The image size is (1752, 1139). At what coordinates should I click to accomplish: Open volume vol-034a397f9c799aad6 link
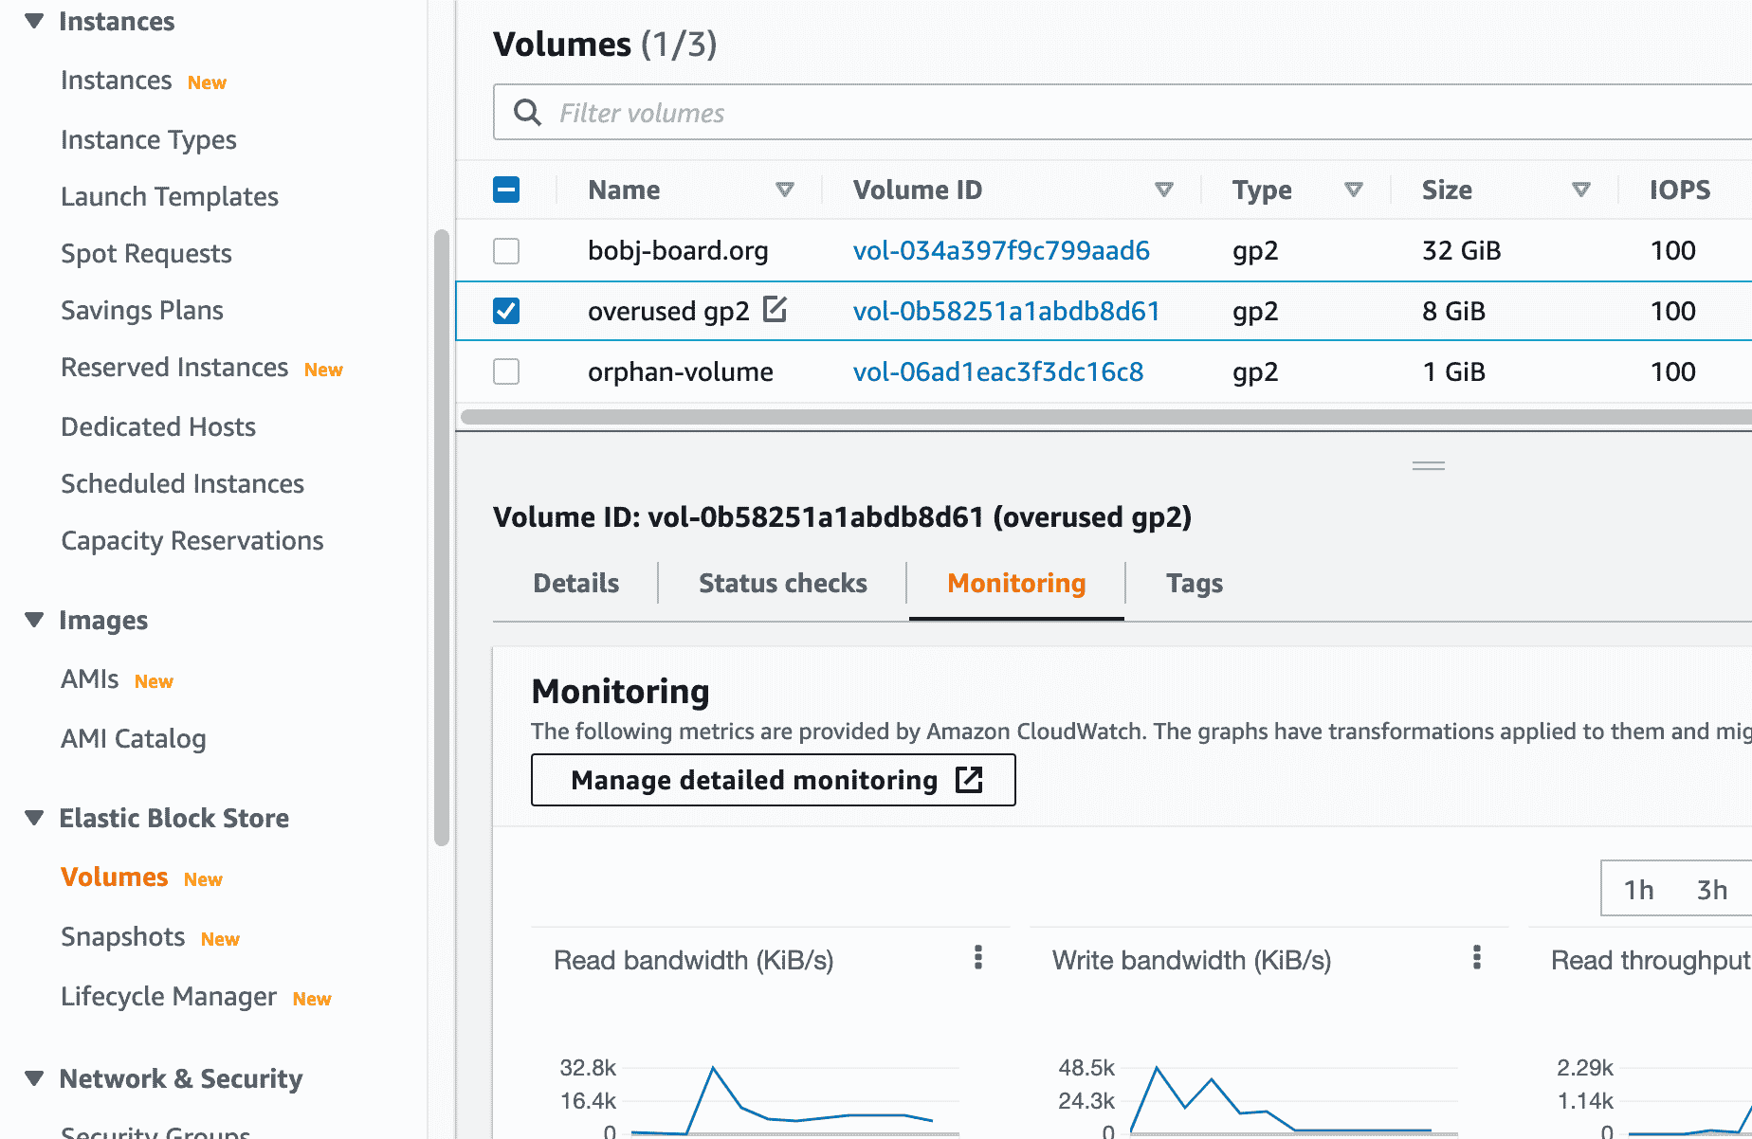[1001, 250]
